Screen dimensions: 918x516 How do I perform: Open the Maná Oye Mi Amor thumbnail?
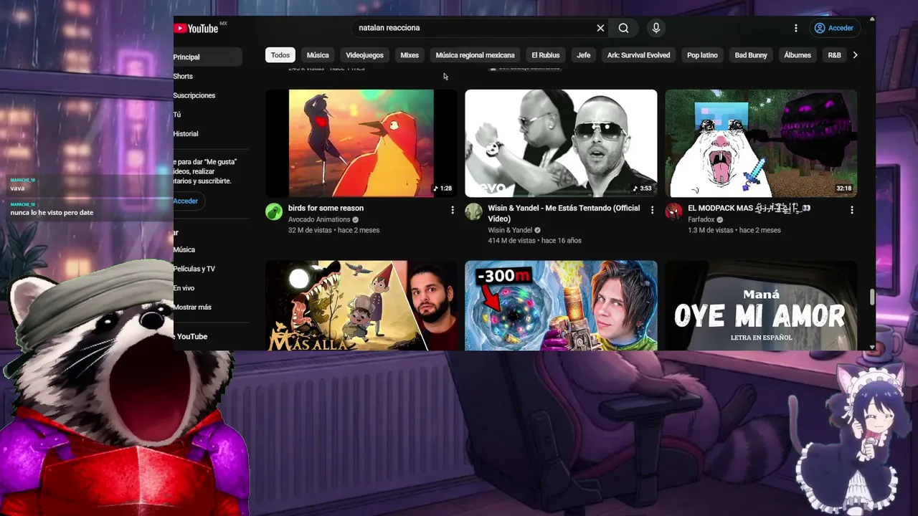[x=761, y=306]
